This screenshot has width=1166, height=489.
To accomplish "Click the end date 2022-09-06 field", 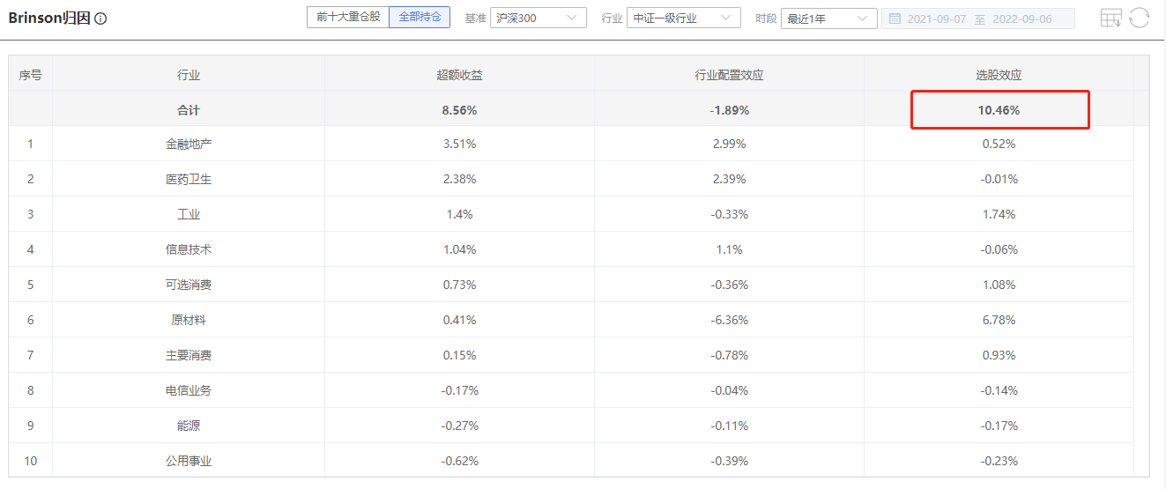I will 1022,19.
